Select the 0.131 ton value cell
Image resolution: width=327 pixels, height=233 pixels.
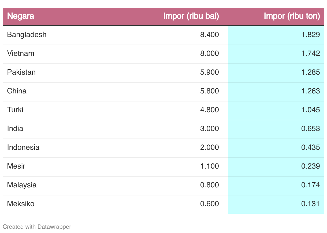[x=310, y=204]
